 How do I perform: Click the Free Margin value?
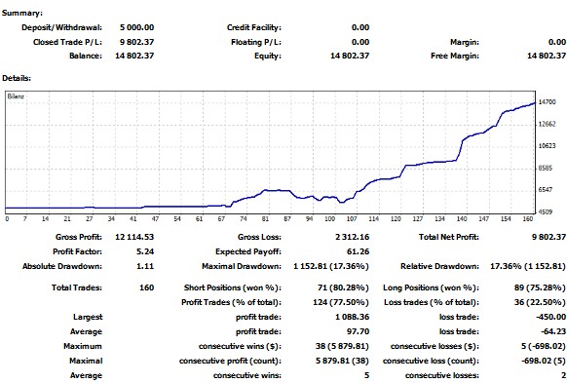(547, 56)
